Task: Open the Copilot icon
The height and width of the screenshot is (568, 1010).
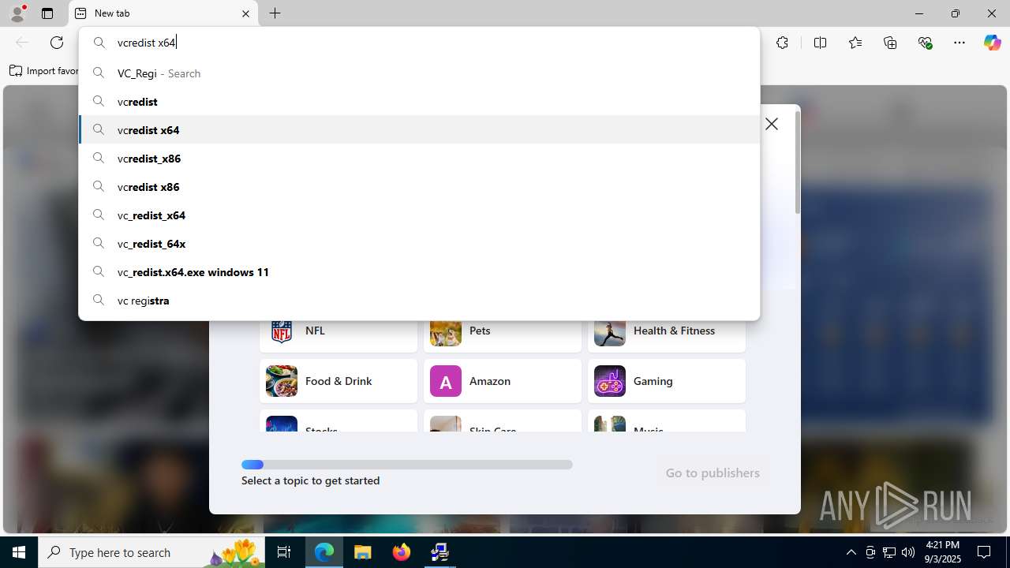Action: (992, 43)
